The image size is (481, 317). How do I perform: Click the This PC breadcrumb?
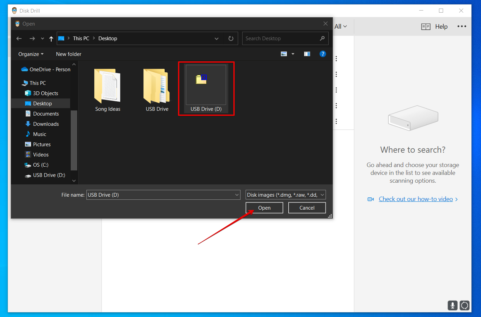click(x=81, y=39)
